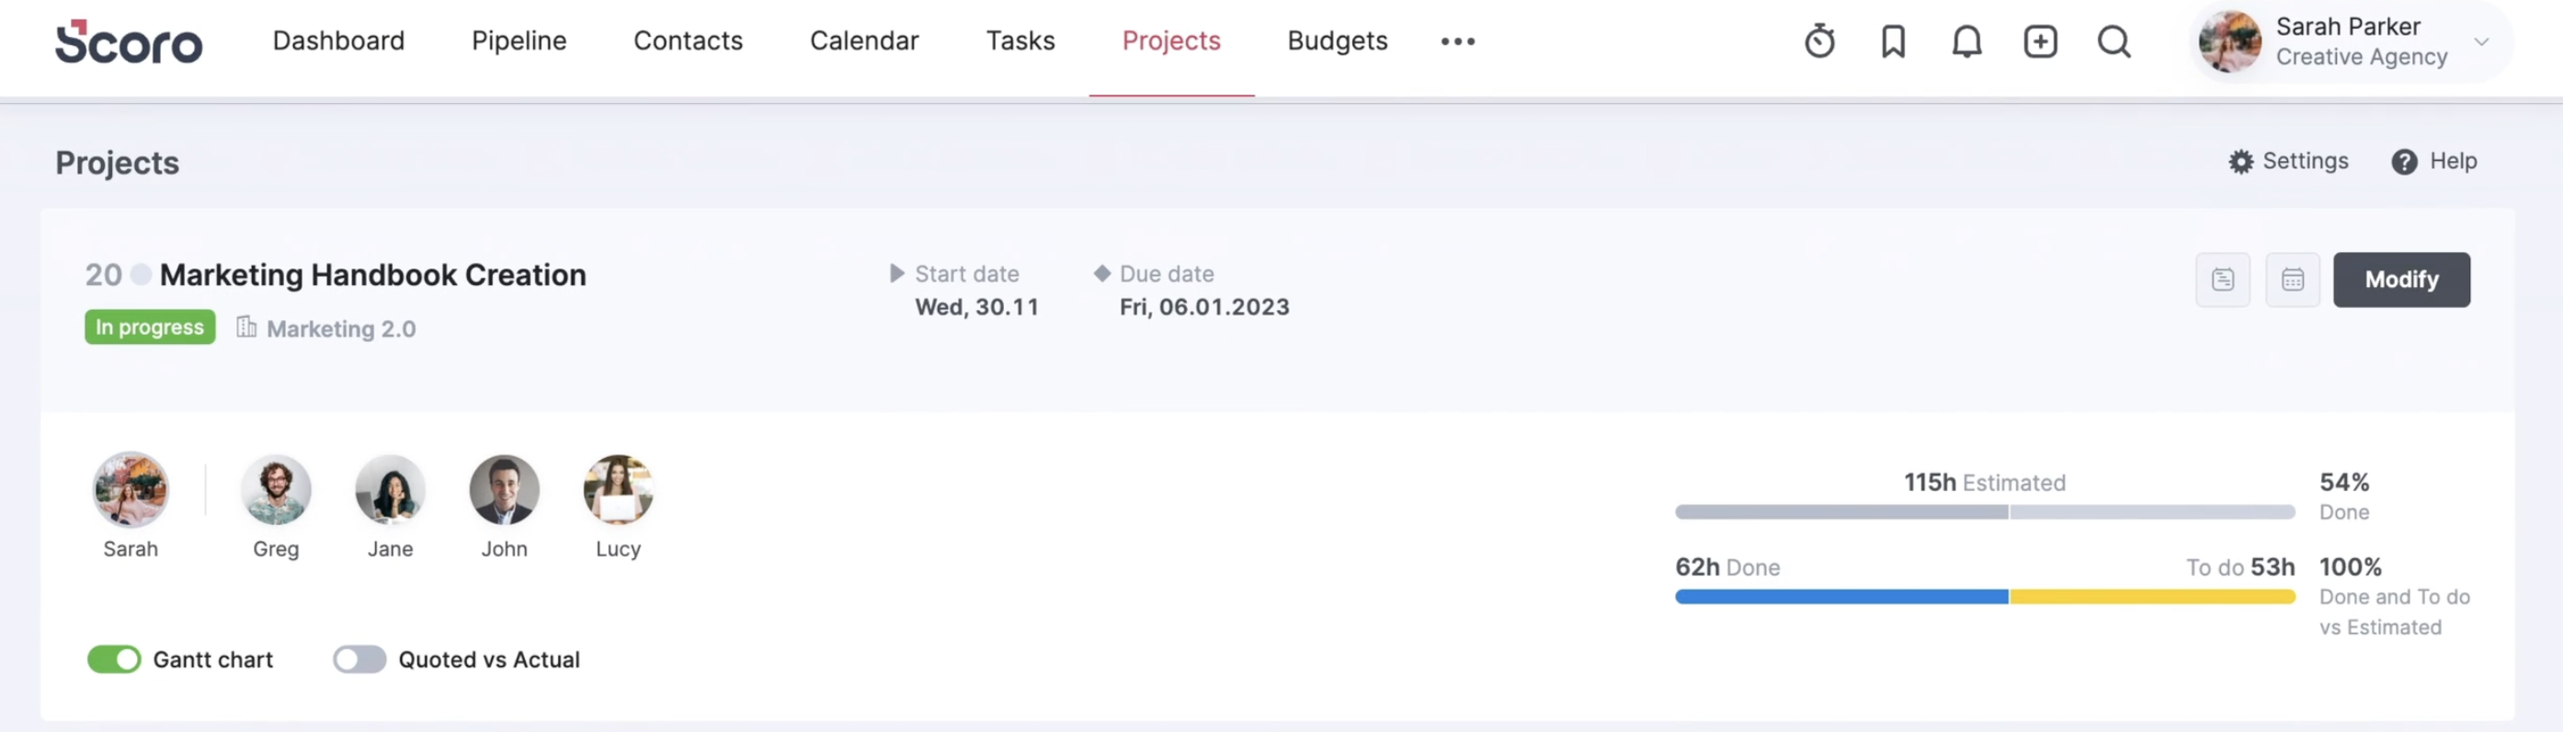Click the In progress status badge
The width and height of the screenshot is (2563, 732).
149,326
